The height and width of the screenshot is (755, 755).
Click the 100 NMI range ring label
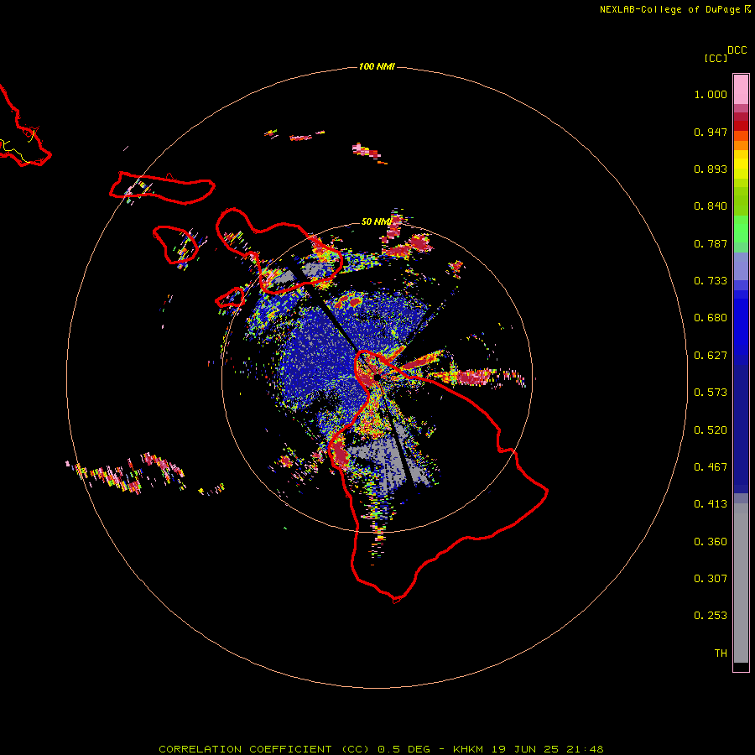[377, 66]
